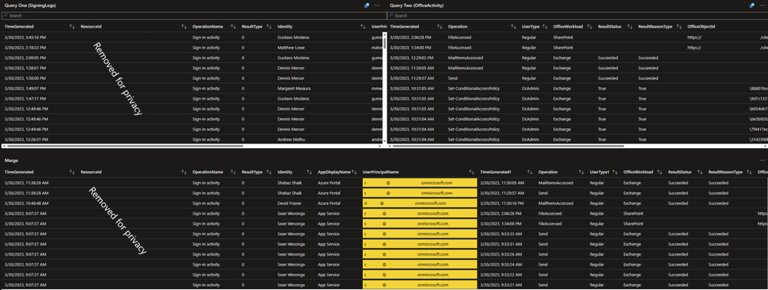The height and width of the screenshot is (290, 768).
Task: Select the Andrew Mathu identity cell
Action: (x=291, y=140)
